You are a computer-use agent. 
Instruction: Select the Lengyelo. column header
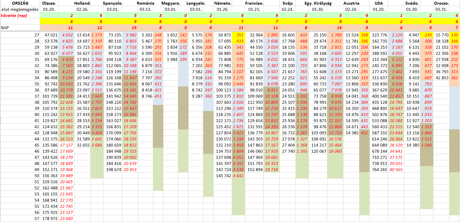point(196,3)
